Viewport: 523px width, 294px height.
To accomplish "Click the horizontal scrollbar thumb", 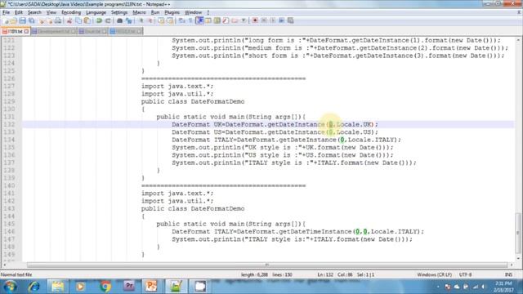I will pos(267,265).
